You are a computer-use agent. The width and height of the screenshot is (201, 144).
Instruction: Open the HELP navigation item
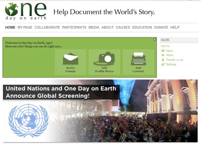tap(175, 27)
